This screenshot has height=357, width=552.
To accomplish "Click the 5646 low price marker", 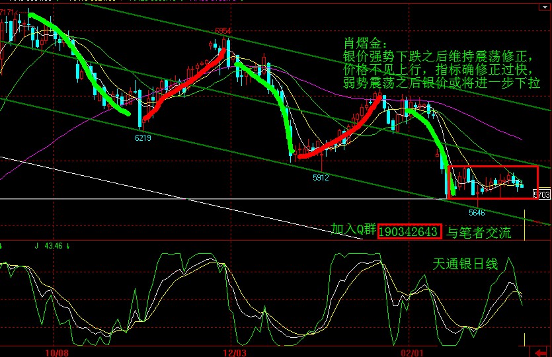I will 477,213.
